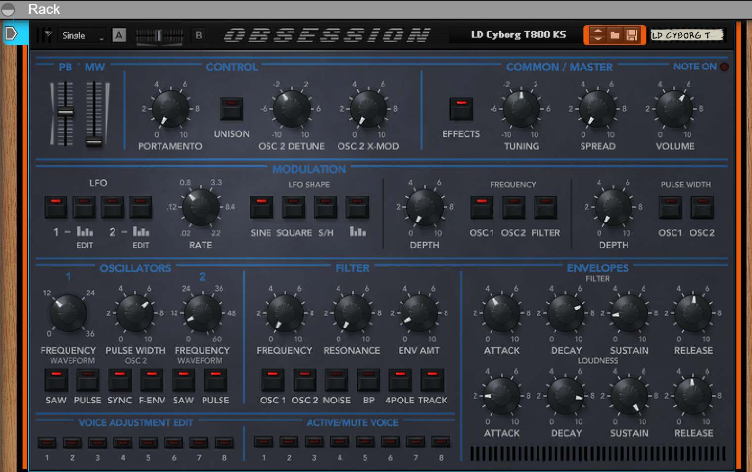Screen dimensions: 752x472
Task: Toggle the UNISON switch
Action: click(x=232, y=109)
